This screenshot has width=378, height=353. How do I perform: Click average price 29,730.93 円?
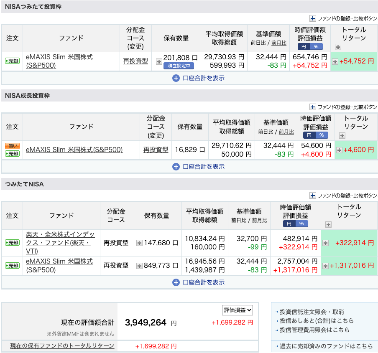224,57
